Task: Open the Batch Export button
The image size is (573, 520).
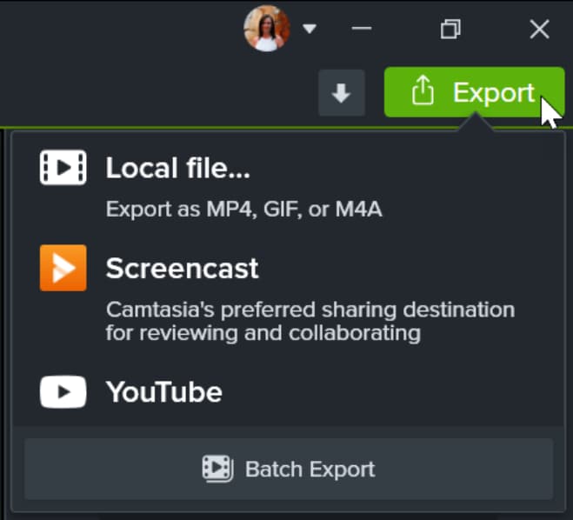Action: (x=289, y=469)
